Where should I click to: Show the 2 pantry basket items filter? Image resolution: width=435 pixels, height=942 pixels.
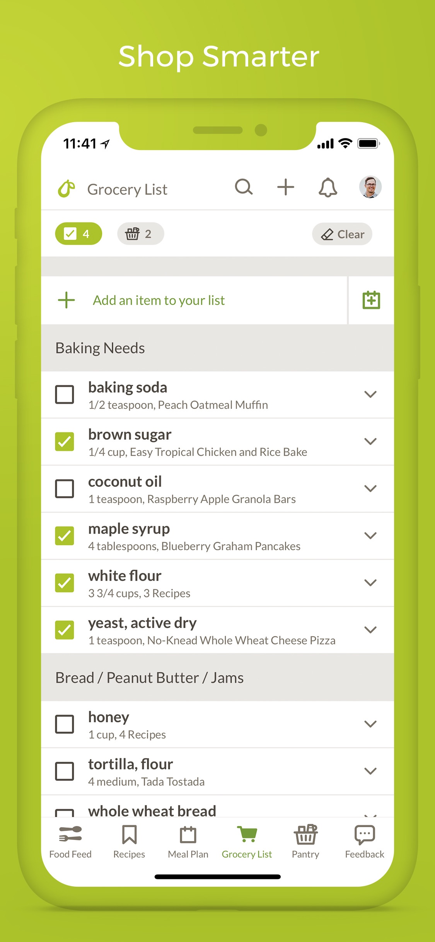140,234
